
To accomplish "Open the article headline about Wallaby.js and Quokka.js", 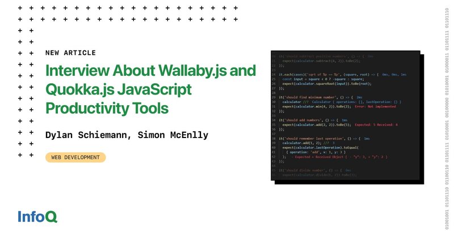I will point(150,89).
